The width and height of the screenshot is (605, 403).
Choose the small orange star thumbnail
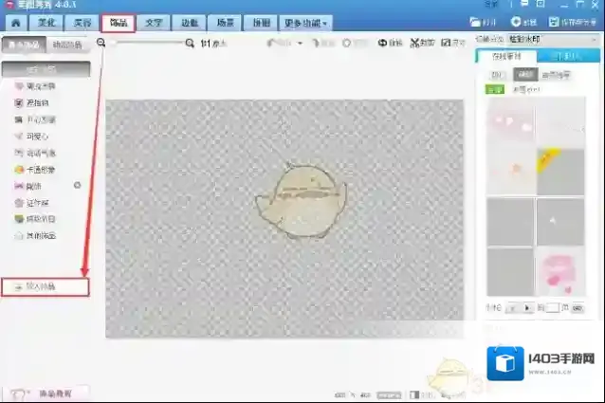click(511, 172)
